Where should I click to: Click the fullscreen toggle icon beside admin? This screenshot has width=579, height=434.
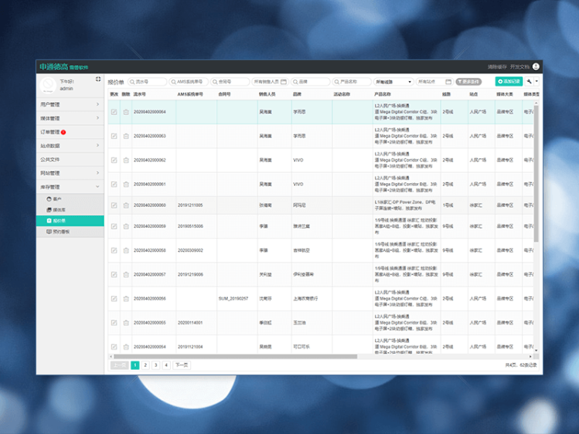(x=98, y=79)
